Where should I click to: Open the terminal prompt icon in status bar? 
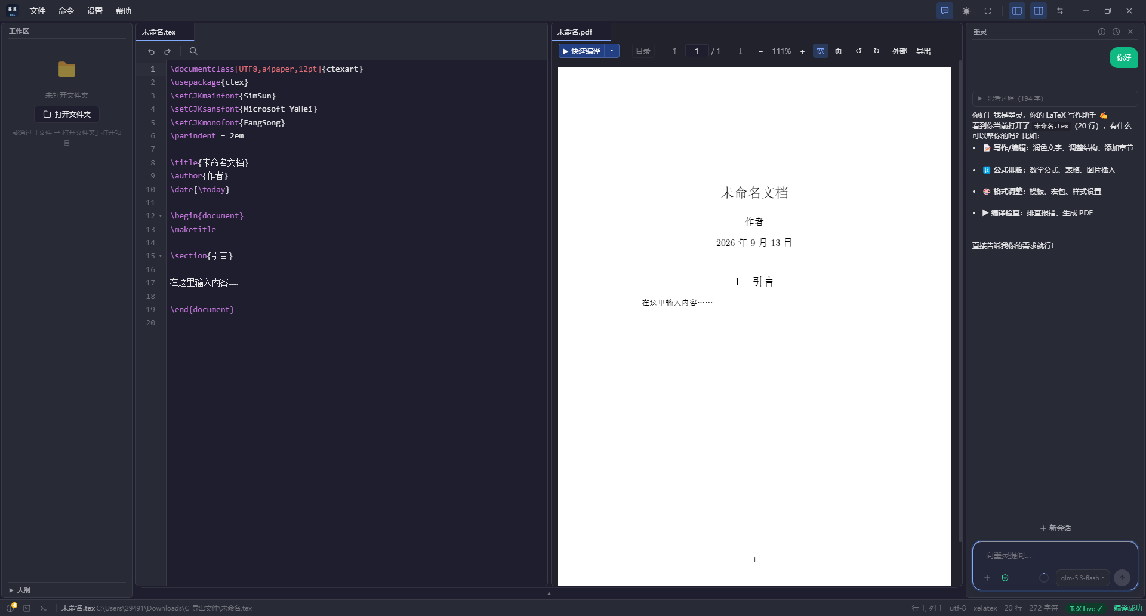tap(43, 608)
